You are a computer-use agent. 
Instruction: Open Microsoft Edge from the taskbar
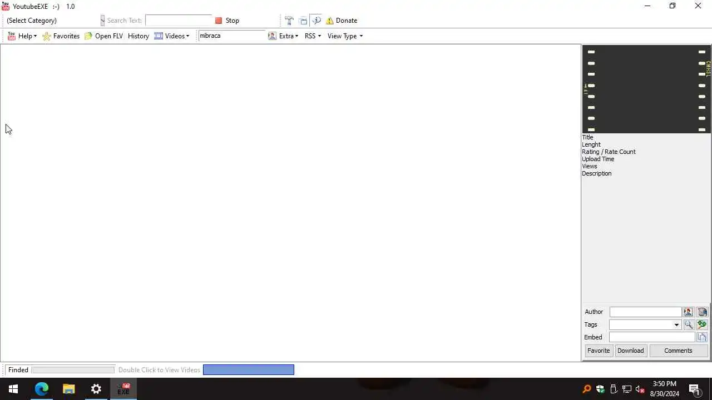click(x=42, y=389)
